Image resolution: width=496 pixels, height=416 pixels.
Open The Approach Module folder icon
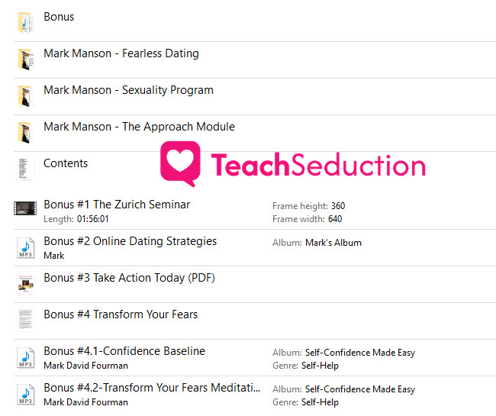(x=26, y=133)
